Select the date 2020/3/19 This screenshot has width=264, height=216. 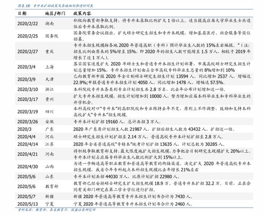click(28, 111)
